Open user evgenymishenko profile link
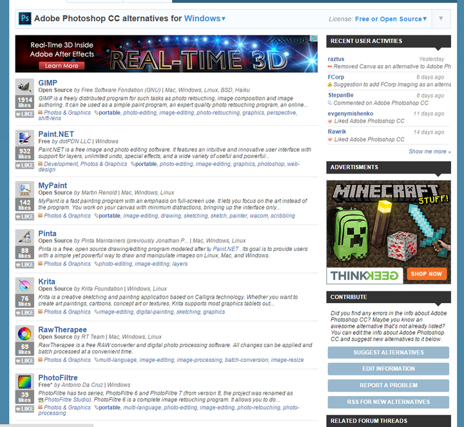 [351, 114]
